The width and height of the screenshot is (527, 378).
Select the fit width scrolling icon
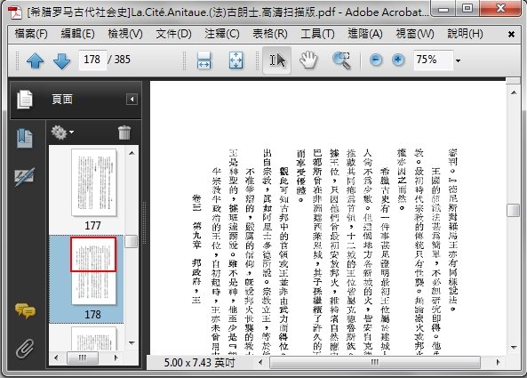point(204,60)
